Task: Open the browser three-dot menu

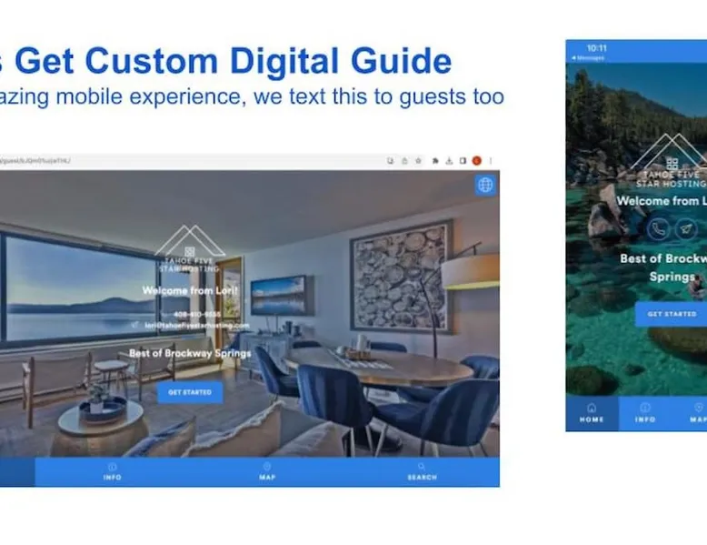Action: coord(491,161)
